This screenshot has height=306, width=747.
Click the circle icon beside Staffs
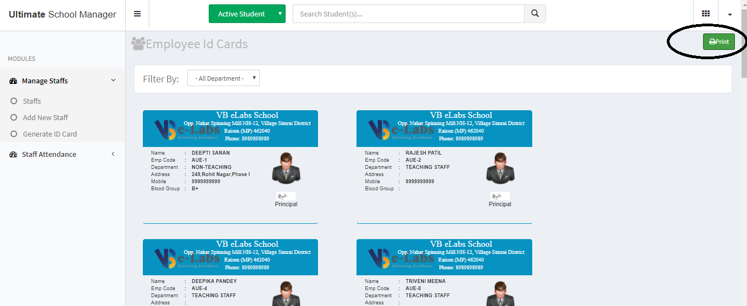(x=14, y=101)
